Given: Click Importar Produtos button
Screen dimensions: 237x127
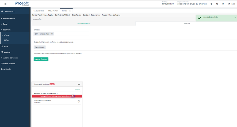Looking at the screenshot, I should click(41, 59).
